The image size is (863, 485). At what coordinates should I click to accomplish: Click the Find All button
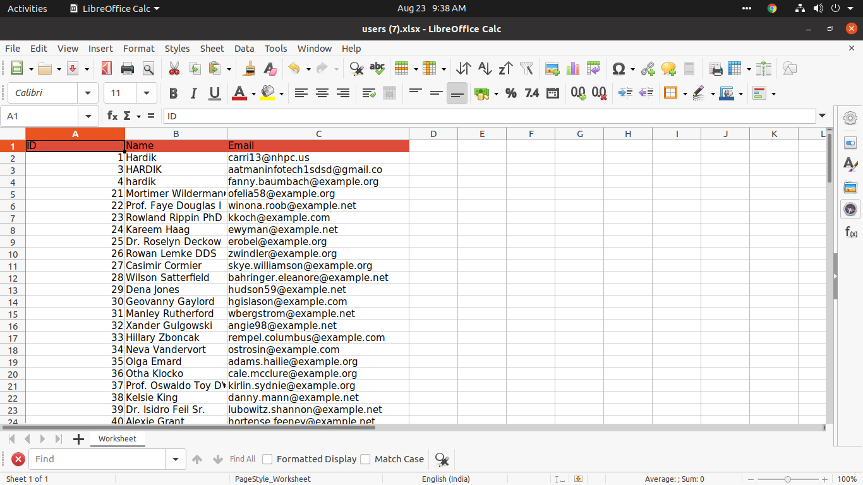click(x=243, y=459)
